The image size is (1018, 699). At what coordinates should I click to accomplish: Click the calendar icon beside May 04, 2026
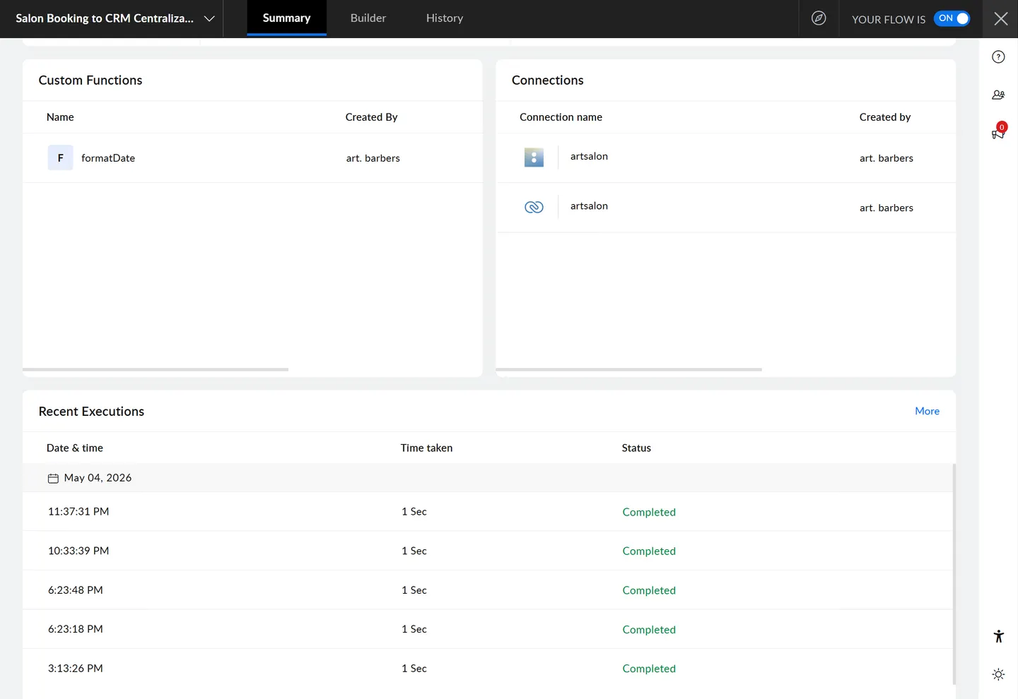pos(53,479)
